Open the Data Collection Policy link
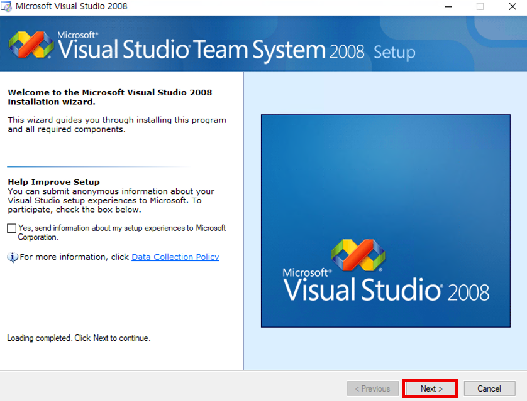The width and height of the screenshot is (527, 401). 175,257
